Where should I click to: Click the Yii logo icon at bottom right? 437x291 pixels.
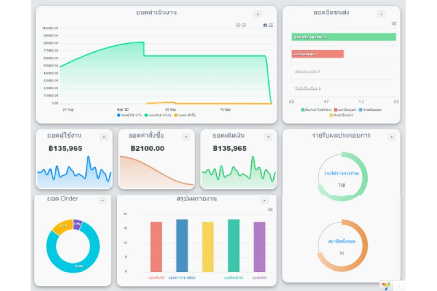[x=386, y=286]
